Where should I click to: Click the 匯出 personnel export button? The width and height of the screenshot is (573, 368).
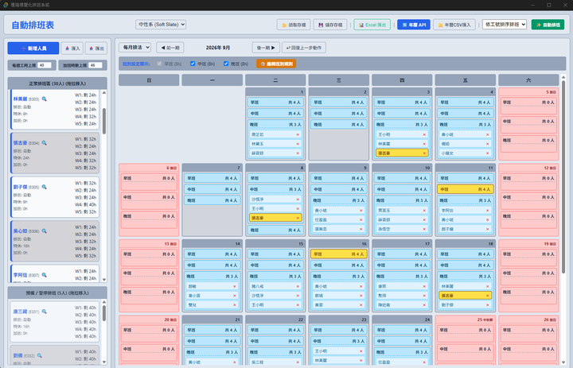point(96,48)
